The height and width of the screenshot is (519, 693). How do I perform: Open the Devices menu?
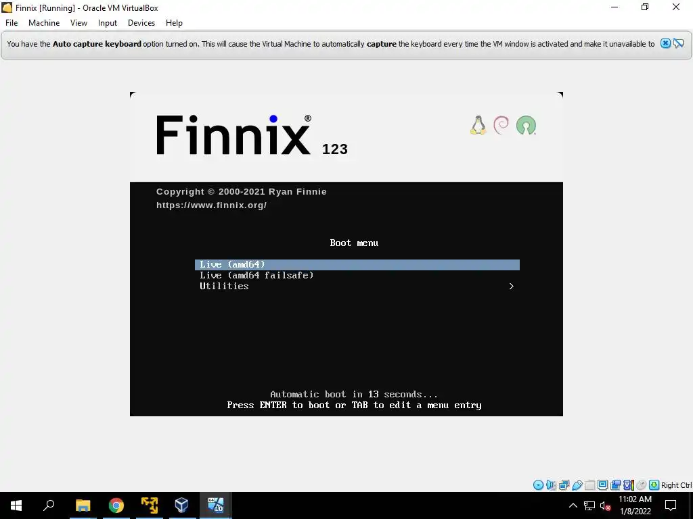click(x=141, y=23)
